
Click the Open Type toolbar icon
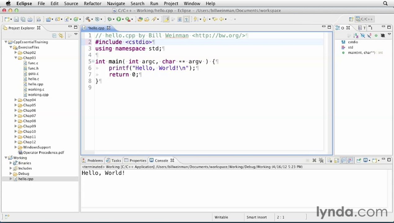coord(140,19)
